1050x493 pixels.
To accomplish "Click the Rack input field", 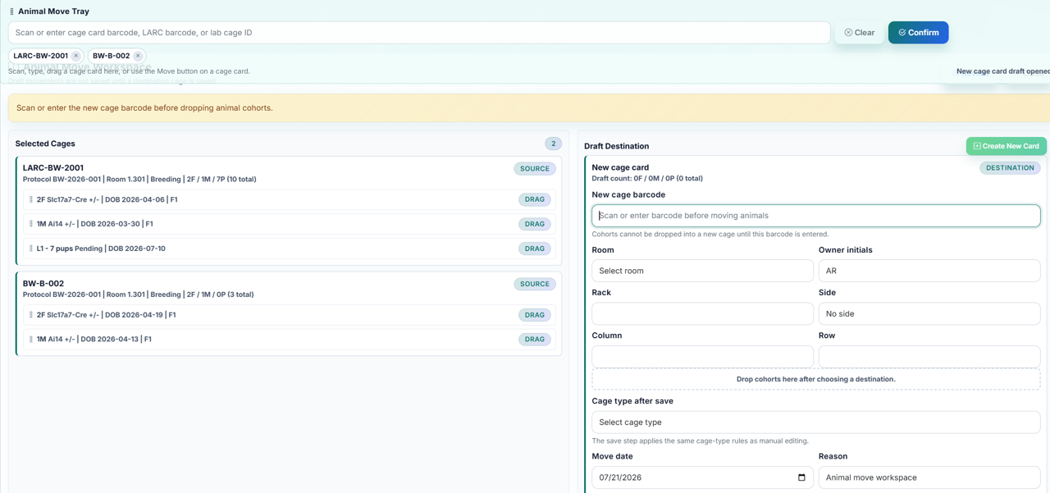I will click(x=702, y=313).
